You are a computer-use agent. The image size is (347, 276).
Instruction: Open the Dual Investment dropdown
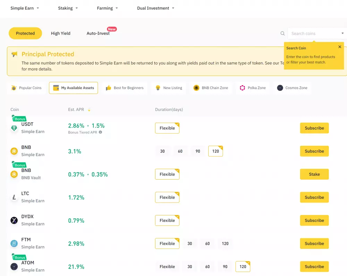(155, 8)
